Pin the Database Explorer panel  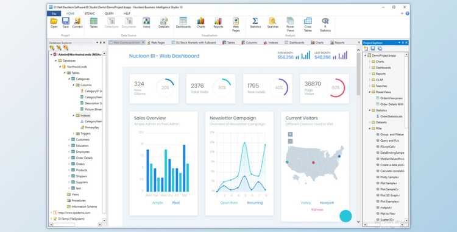click(101, 43)
